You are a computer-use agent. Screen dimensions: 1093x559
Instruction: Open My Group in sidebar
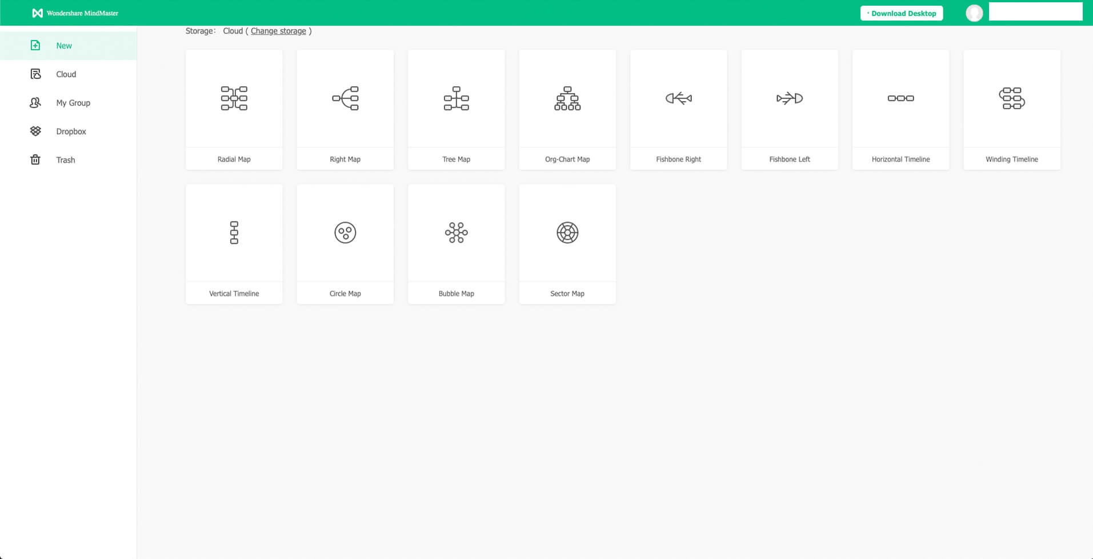73,103
